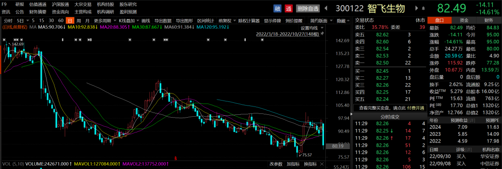502x169 pixels.
Task: Switch to the 资金 tab
Action: (464, 20)
